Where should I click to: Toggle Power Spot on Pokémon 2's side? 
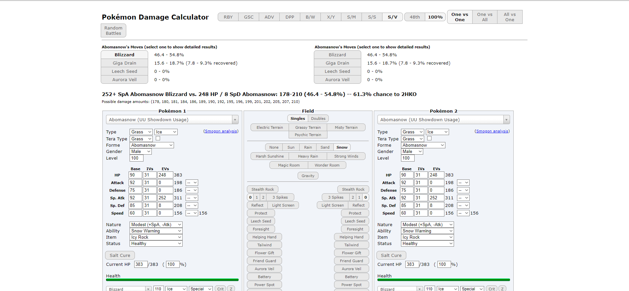tap(351, 285)
